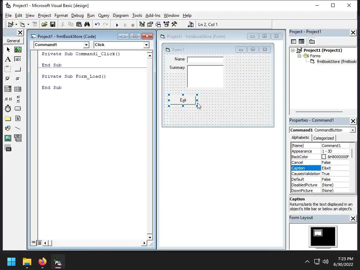Select the DirListBox folder tool

(x=8, y=118)
